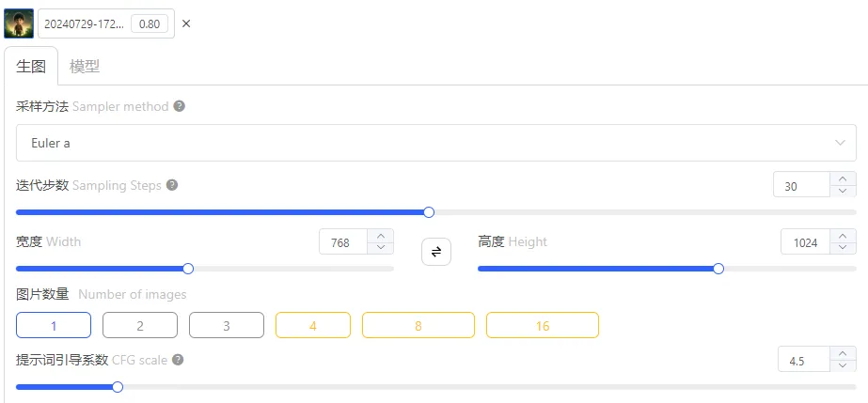Select 2 for number of images

coord(140,325)
